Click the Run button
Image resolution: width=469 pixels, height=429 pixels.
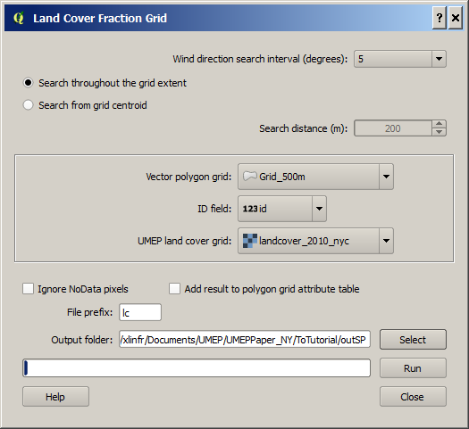[x=413, y=368]
